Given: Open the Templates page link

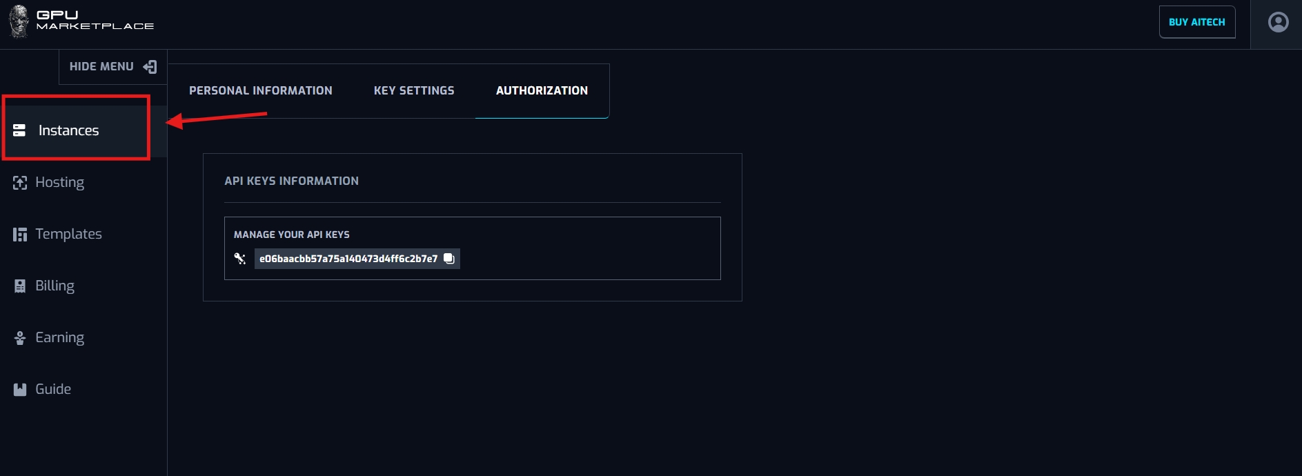Looking at the screenshot, I should 68,235.
